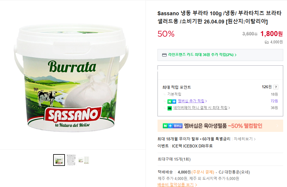Viewport: 287px width, 187px height.
Task: Open 네이버페이 머니 결제 시 최대 적립 link
Action: (200, 108)
